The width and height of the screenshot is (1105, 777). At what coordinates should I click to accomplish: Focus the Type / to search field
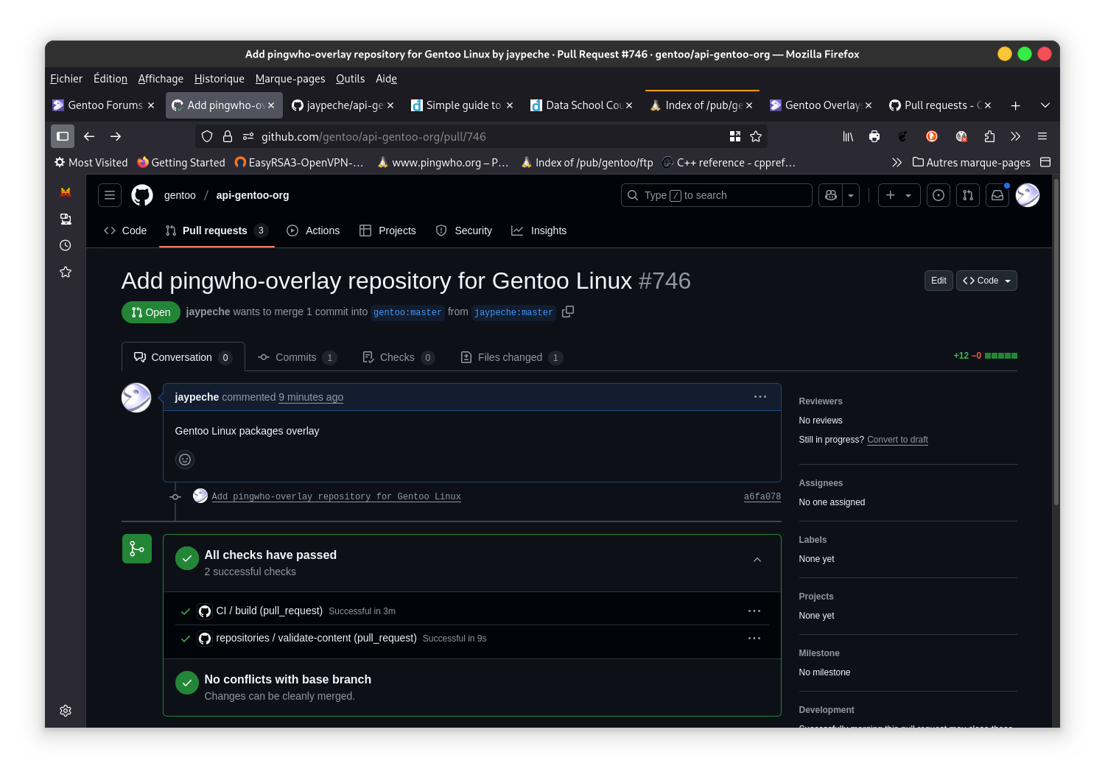coord(717,195)
